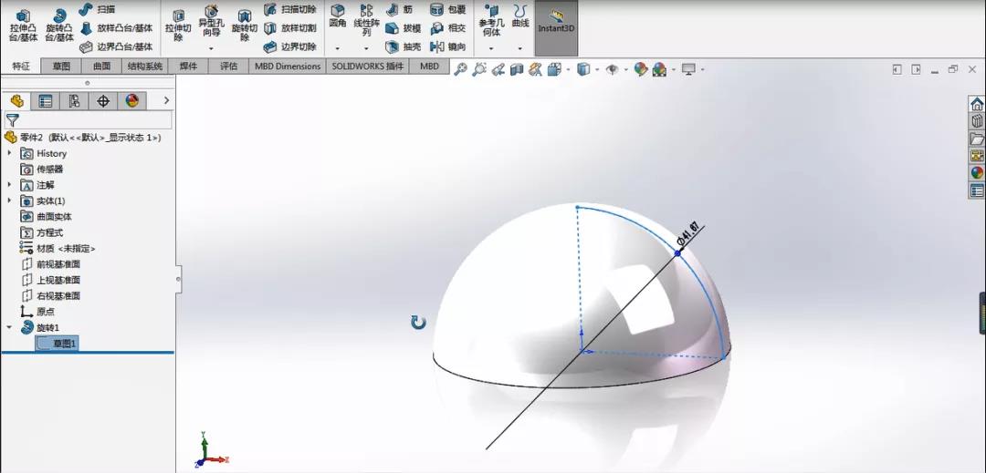Choose the 包覆 wrap tool

[447, 9]
